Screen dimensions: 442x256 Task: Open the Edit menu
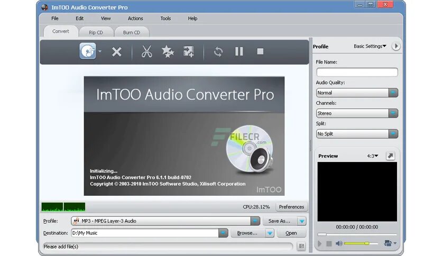tap(79, 19)
